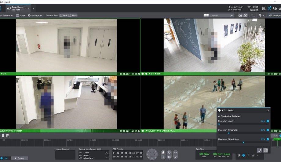Save pixelization settings with disk icon

click(266, 150)
